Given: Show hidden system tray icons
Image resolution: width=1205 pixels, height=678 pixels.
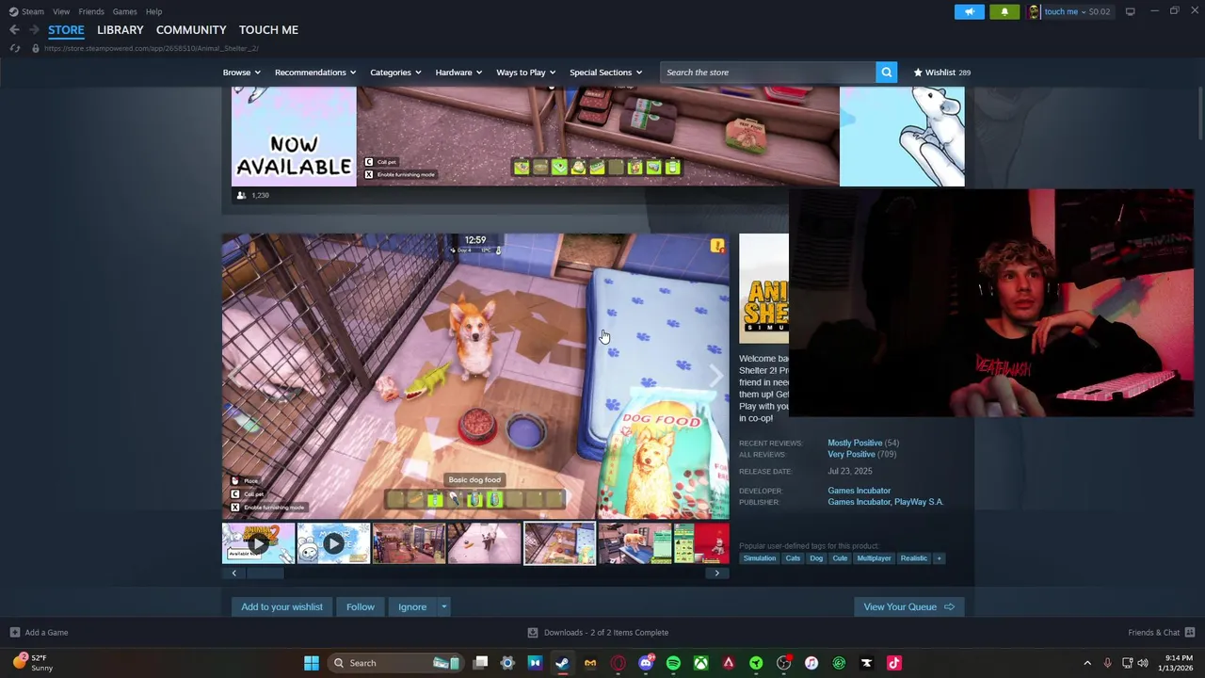Looking at the screenshot, I should (1087, 663).
